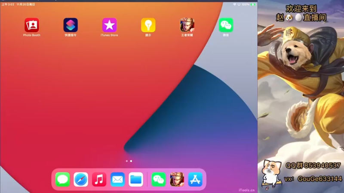Open the Shortcuts (快捷指令) app
The image size is (344, 193).
pos(71,25)
